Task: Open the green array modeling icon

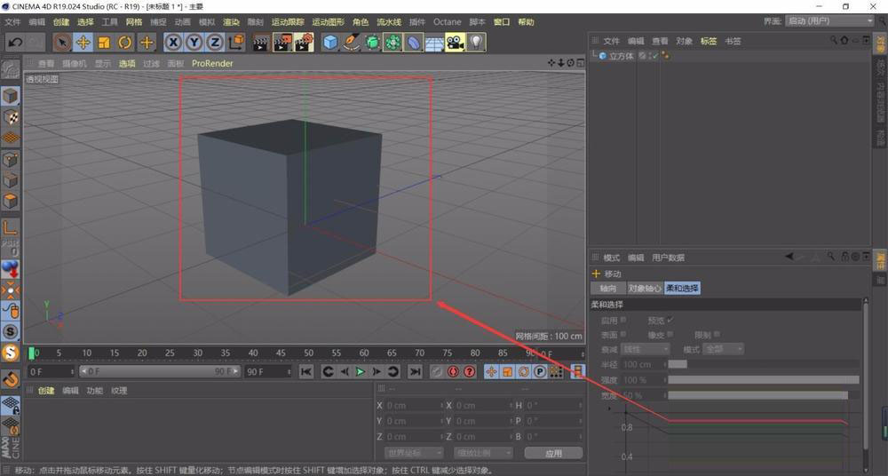Action: pos(393,42)
